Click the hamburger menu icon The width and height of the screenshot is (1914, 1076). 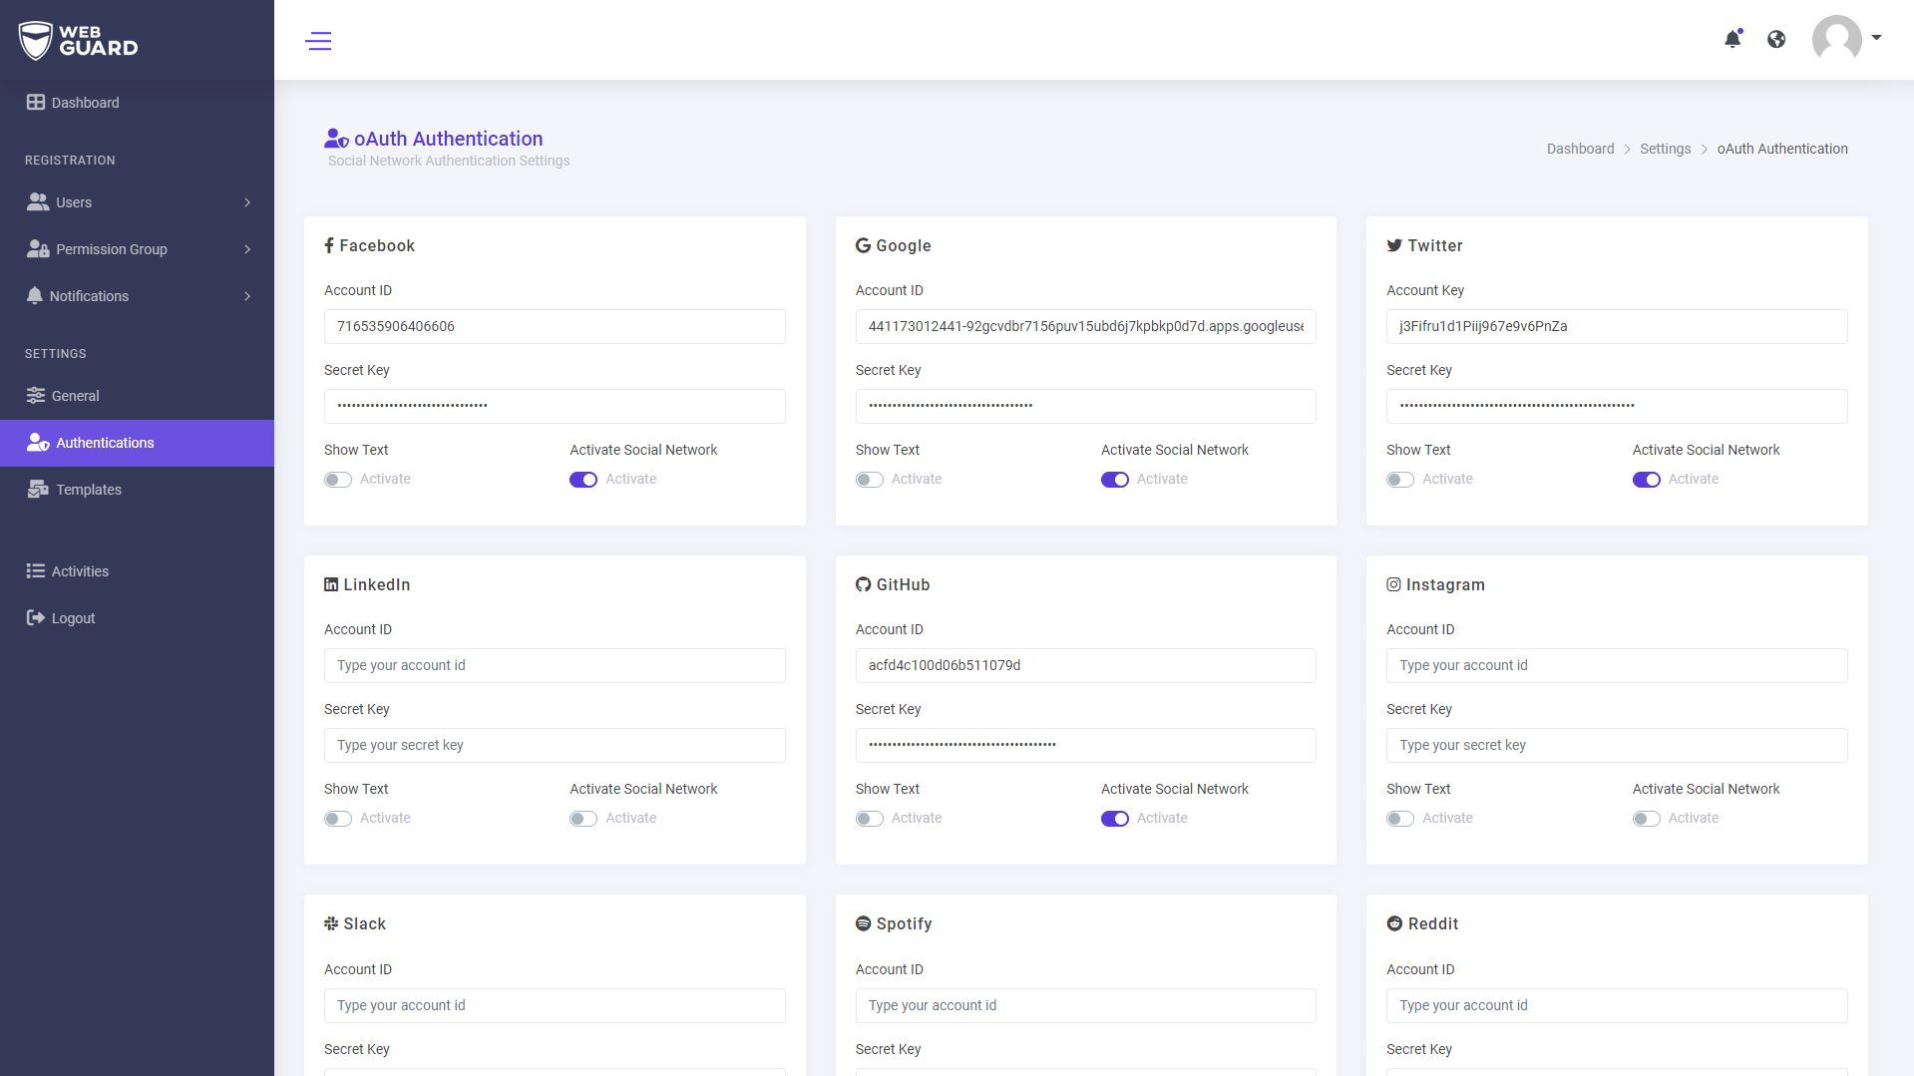click(318, 41)
